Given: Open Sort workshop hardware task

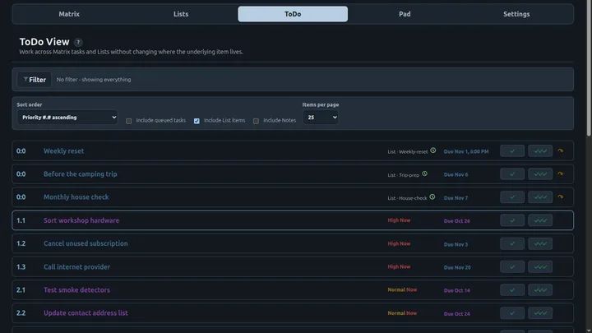Looking at the screenshot, I should 81,220.
